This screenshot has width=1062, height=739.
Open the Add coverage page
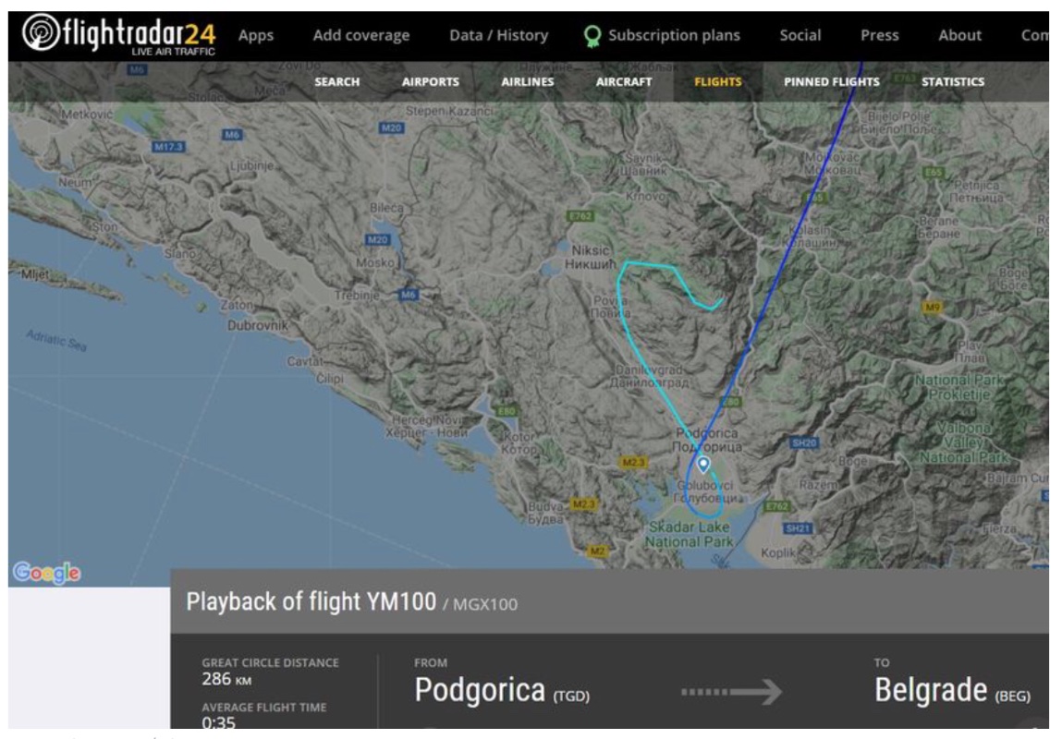pos(360,35)
